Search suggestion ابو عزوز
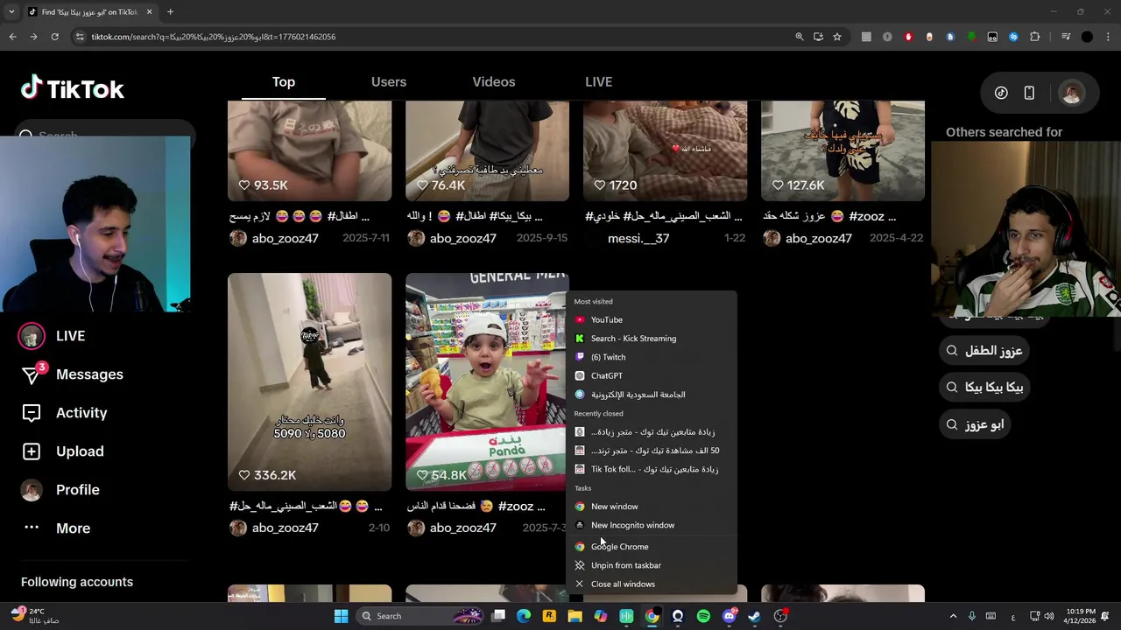Viewport: 1121px width, 630px height. (975, 424)
